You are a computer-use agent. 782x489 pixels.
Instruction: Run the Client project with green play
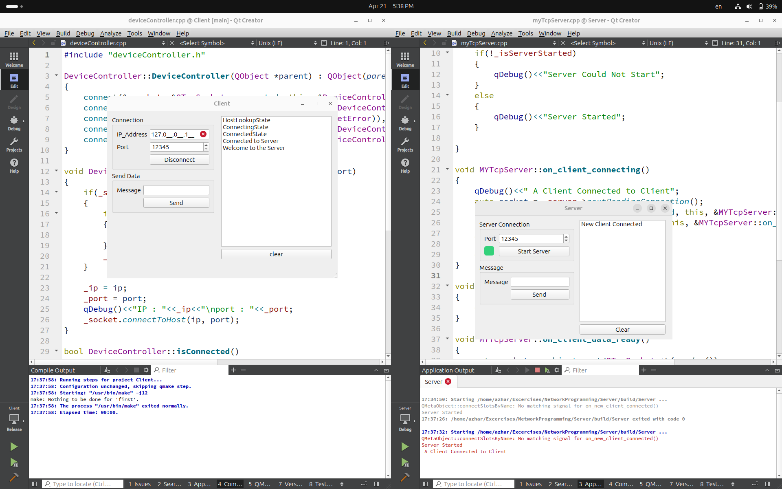pyautogui.click(x=14, y=447)
